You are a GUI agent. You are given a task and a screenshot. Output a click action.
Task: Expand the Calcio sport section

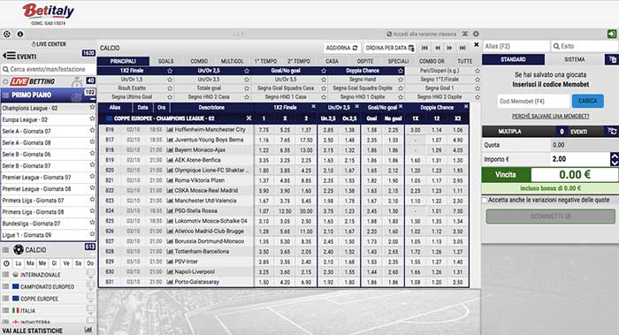pos(48,250)
